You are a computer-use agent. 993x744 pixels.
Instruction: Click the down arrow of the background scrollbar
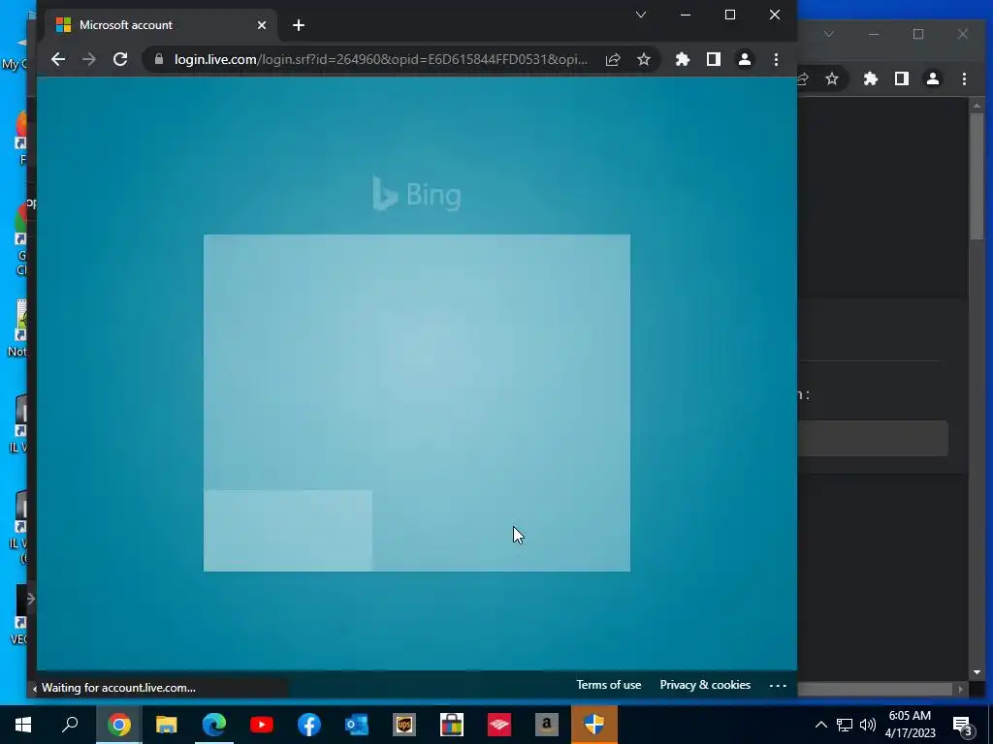click(x=977, y=672)
